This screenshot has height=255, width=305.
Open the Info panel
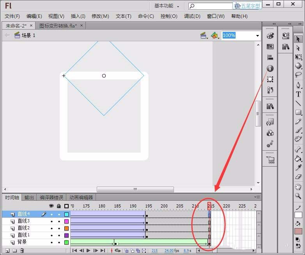(x=270, y=68)
